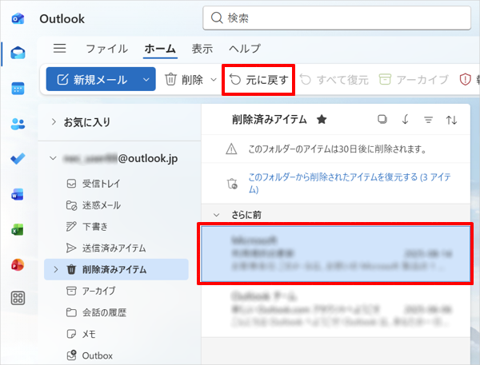The image size is (480, 365).
Task: Select the ホーム tab
Action: [x=160, y=49]
